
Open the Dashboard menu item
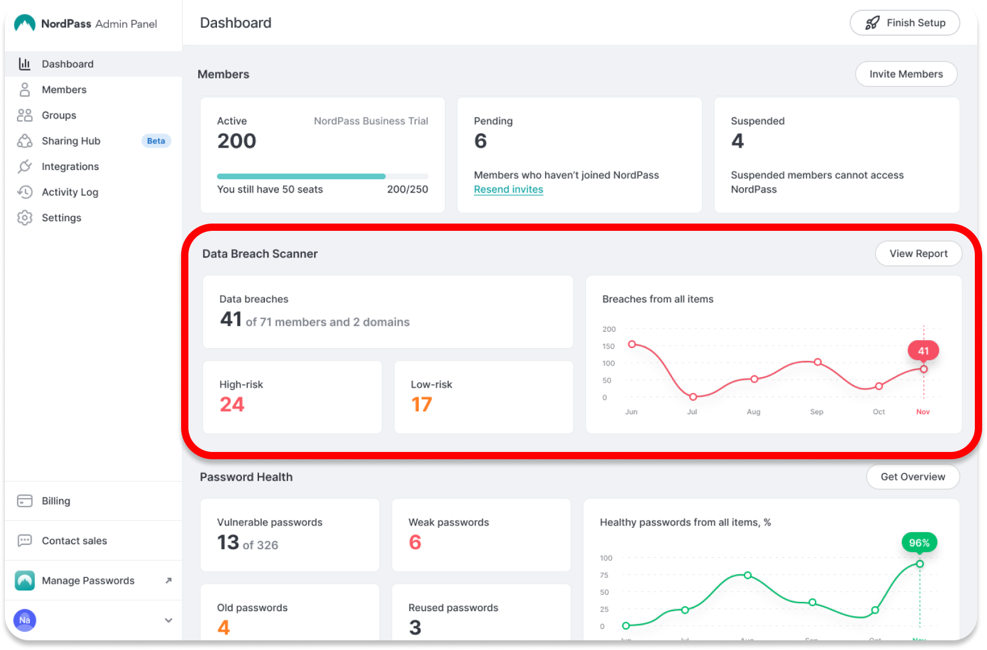coord(94,64)
